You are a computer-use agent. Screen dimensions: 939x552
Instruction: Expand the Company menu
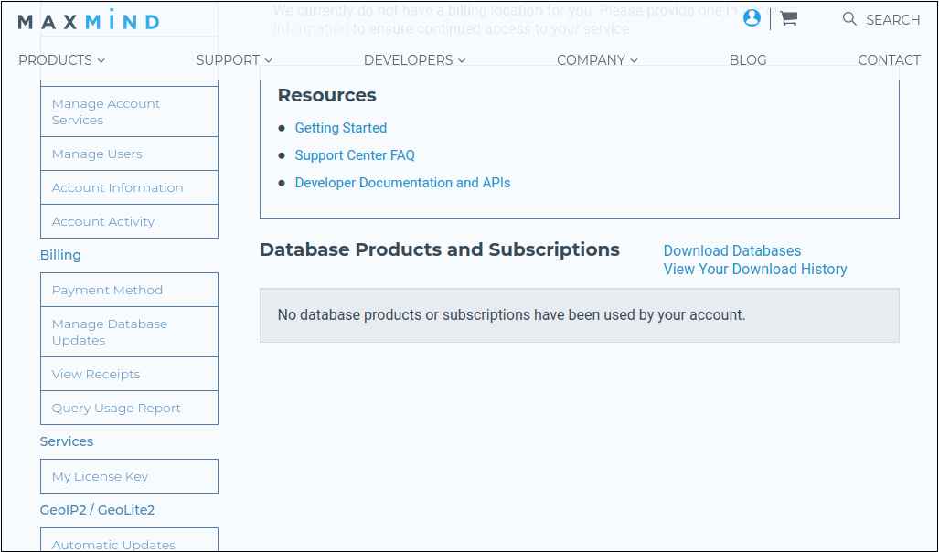[x=597, y=60]
